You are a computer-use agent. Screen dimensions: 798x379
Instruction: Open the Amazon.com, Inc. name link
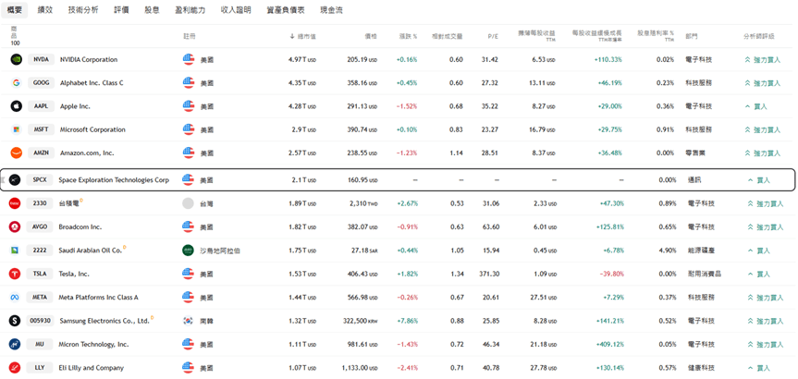(x=87, y=153)
